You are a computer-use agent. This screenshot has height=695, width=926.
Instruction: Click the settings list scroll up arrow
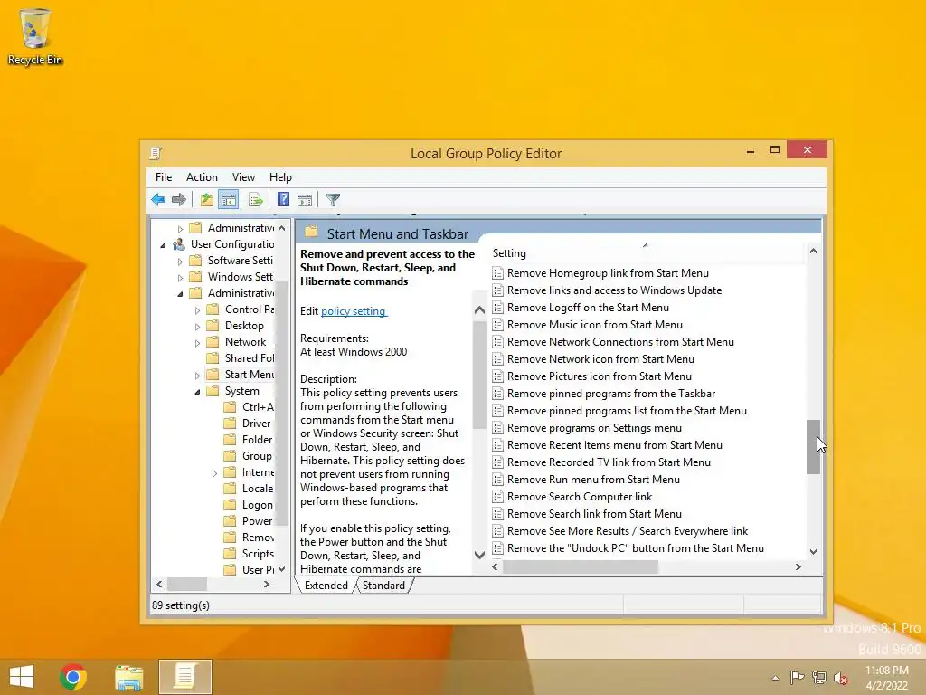tap(813, 252)
